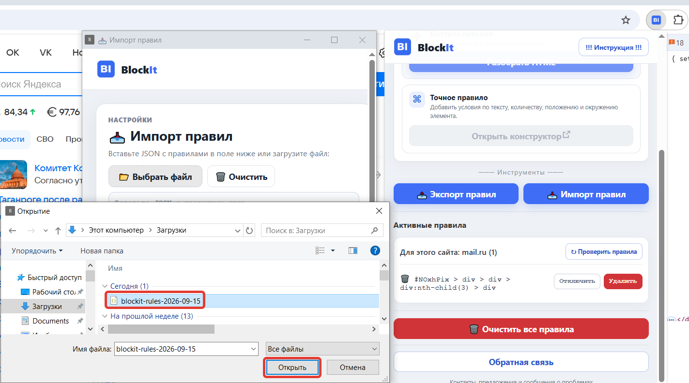Click the blockit-rules-2026-09-15 file icon
The height and width of the screenshot is (383, 689).
coord(114,300)
